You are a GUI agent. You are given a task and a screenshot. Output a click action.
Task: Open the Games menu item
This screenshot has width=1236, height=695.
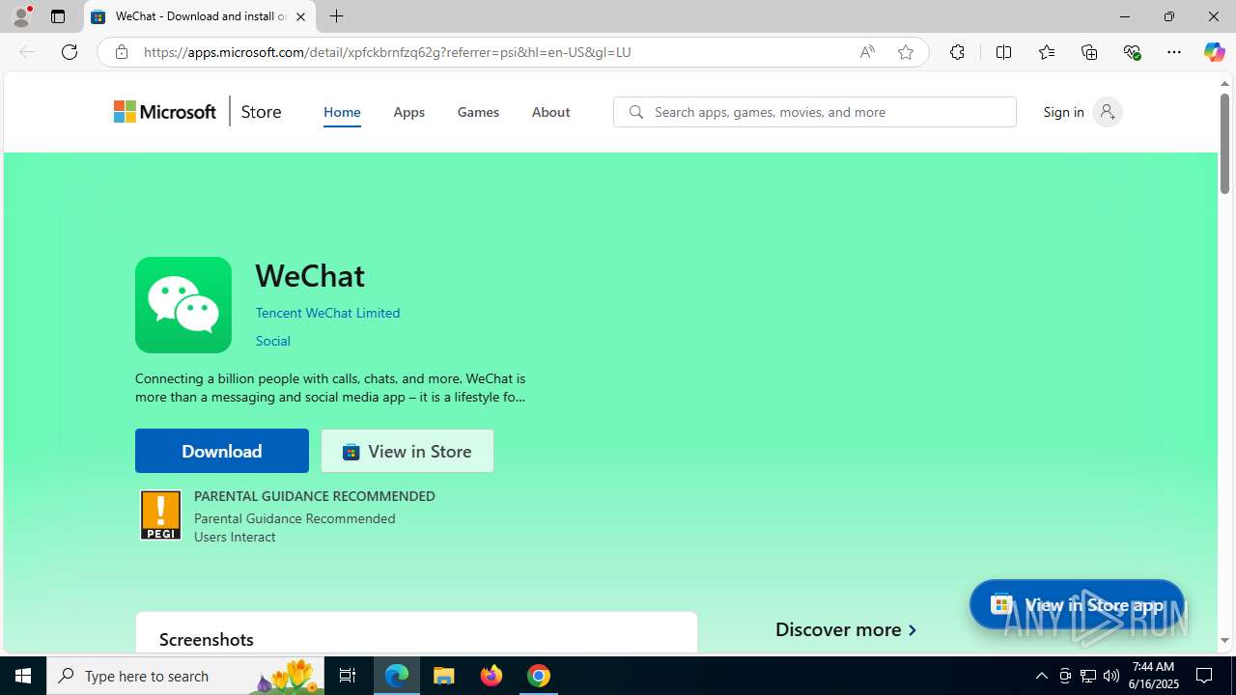pyautogui.click(x=478, y=112)
